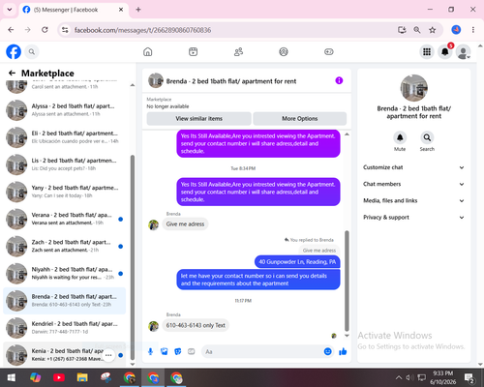484x387 pixels.
Task: Record a voice clip microphone icon
Action: (150, 351)
